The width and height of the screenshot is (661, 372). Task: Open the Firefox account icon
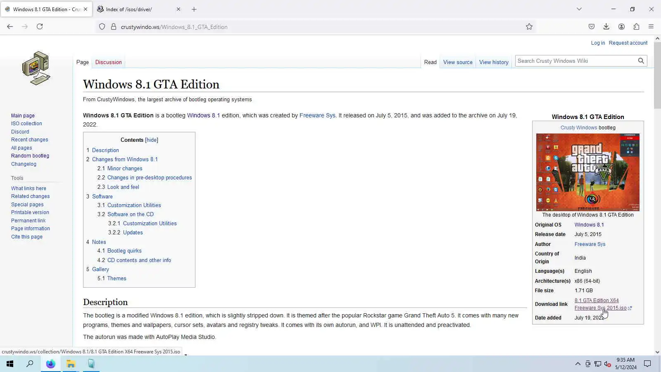(621, 26)
